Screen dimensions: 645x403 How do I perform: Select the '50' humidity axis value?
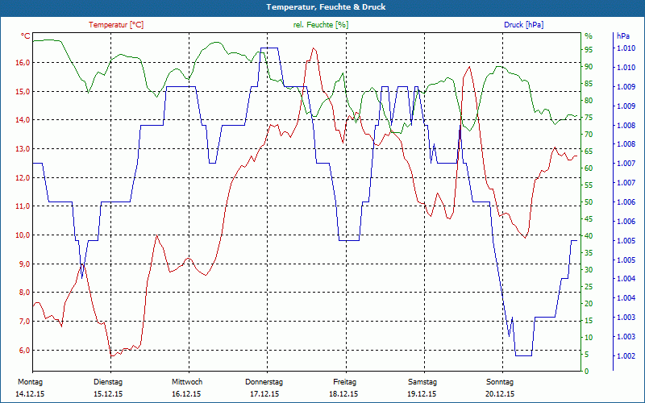point(589,202)
